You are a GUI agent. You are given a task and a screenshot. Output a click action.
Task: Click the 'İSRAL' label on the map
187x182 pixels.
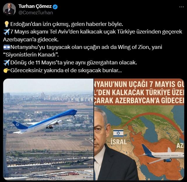click(x=119, y=142)
